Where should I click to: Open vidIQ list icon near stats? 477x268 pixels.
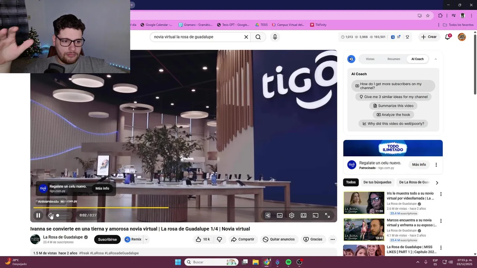pos(399,37)
